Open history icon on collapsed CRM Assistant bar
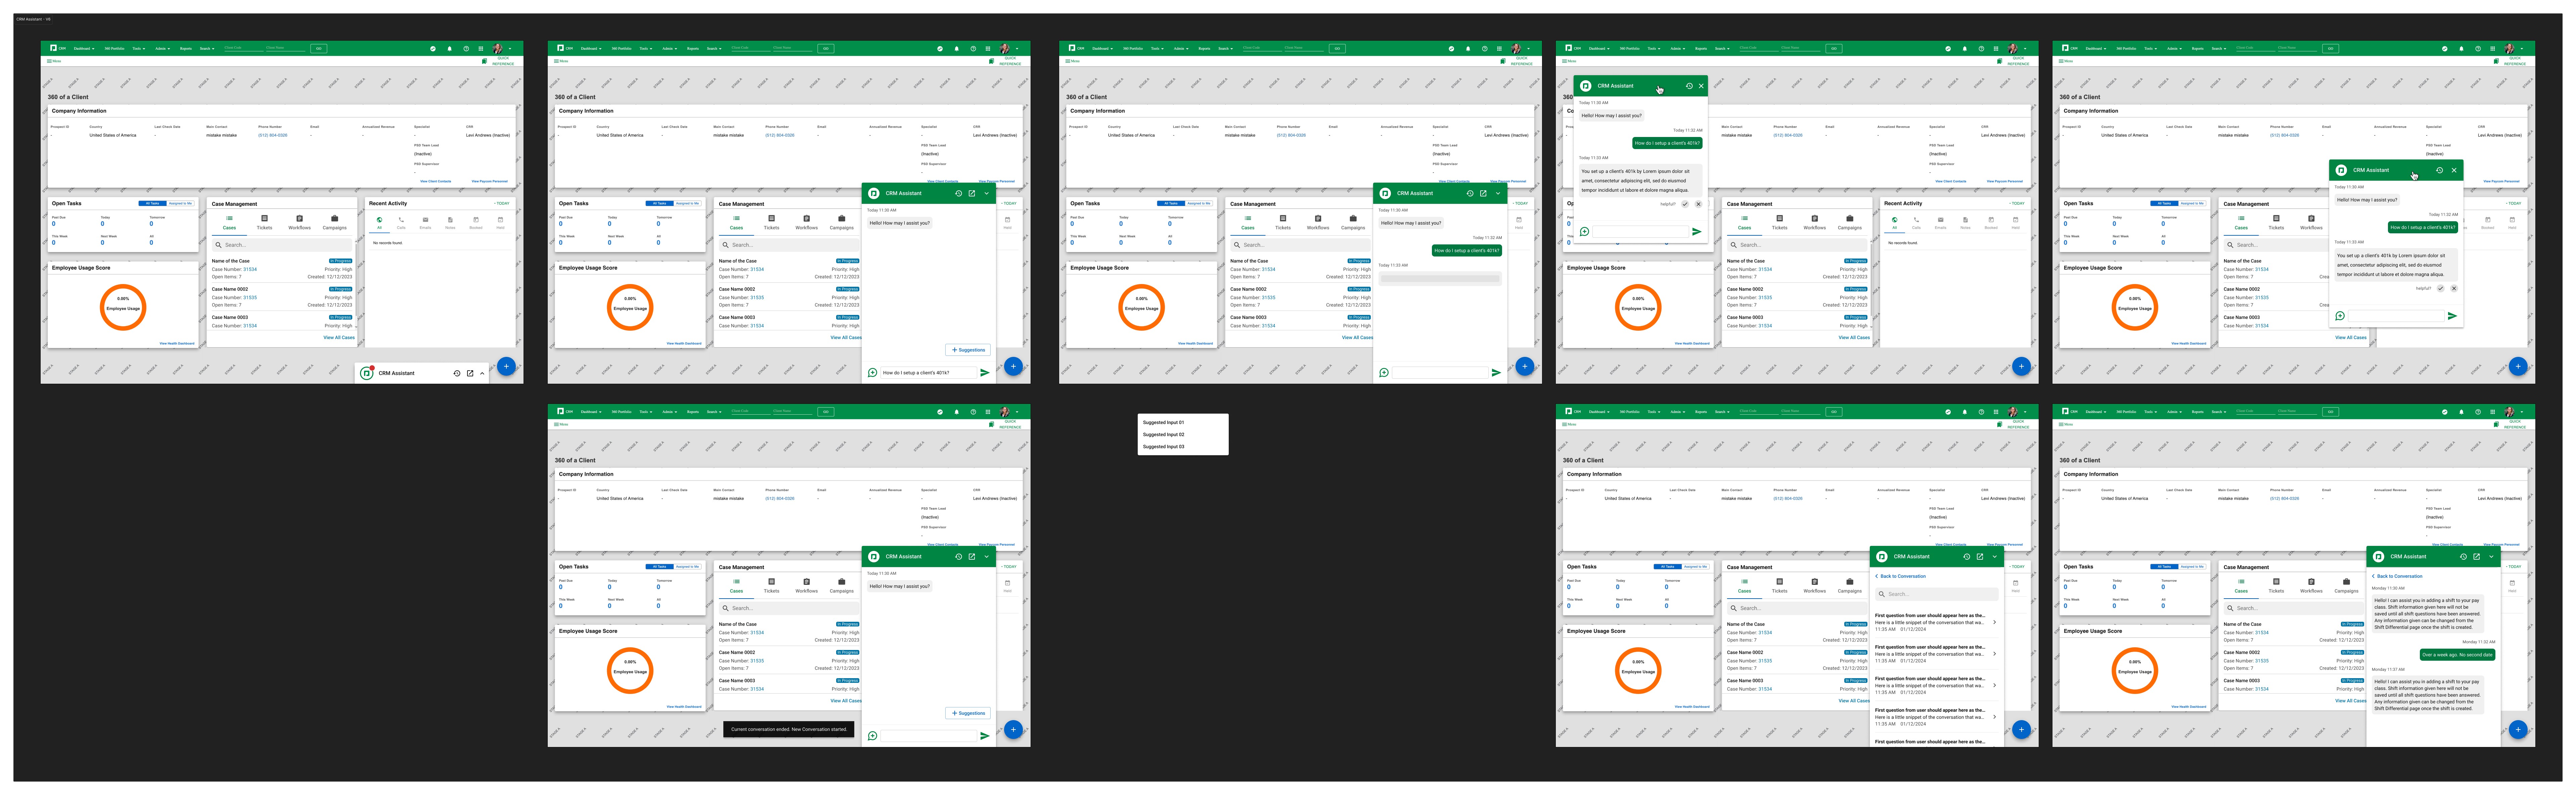The width and height of the screenshot is (2576, 795). (457, 373)
